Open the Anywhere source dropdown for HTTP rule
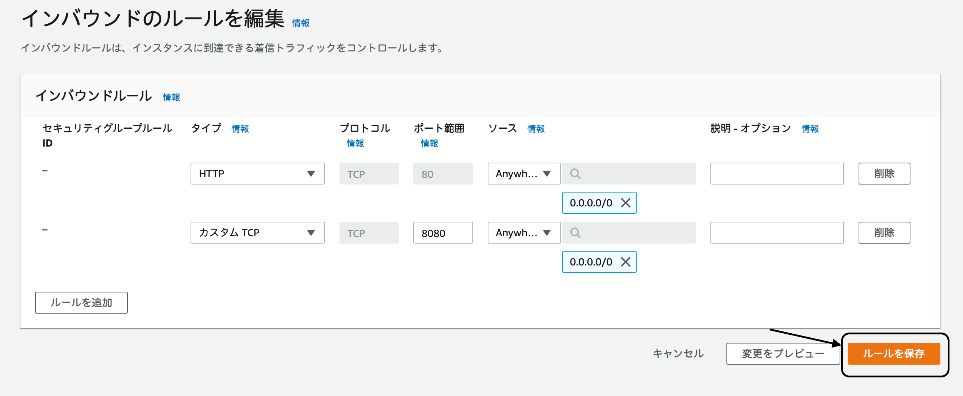 523,174
